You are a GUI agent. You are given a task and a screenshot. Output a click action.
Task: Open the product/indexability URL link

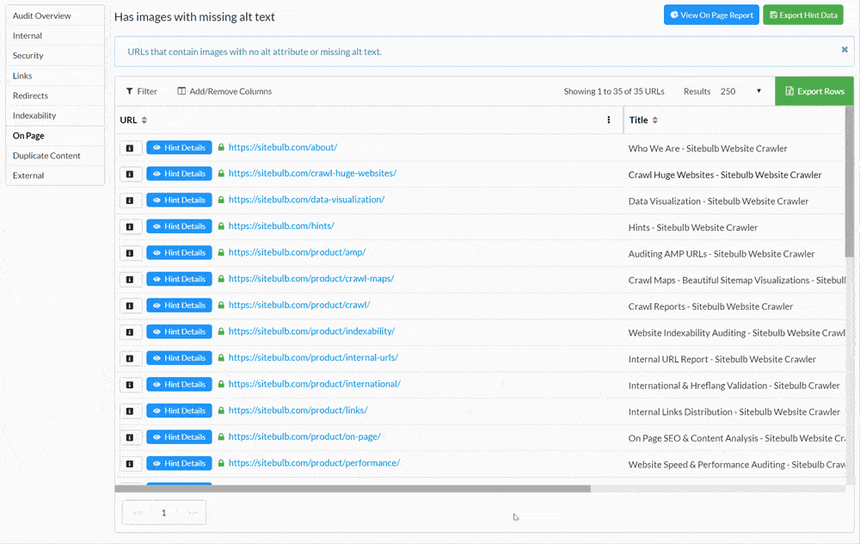tap(311, 331)
